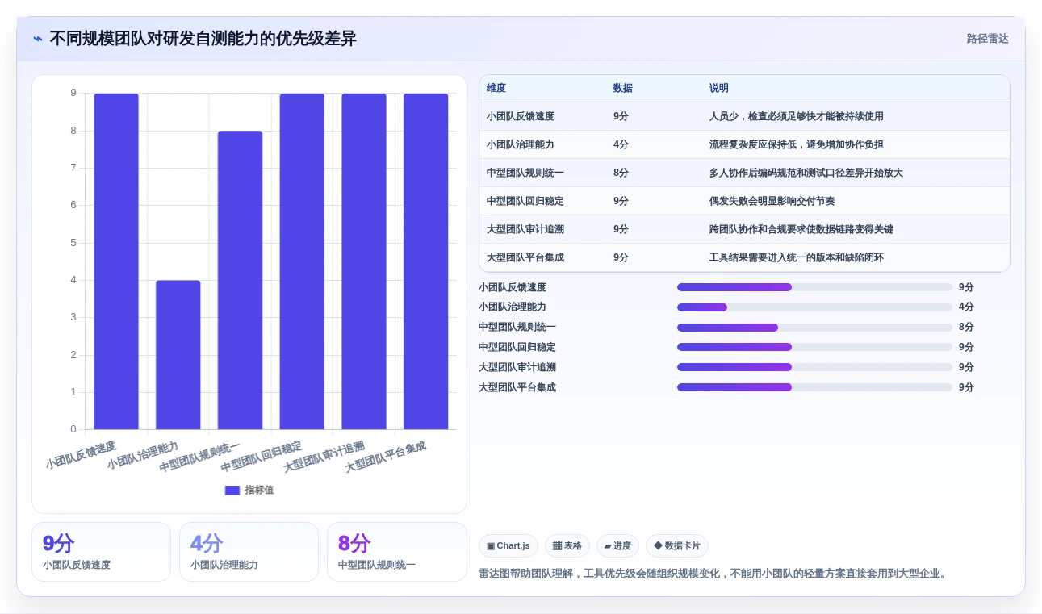This screenshot has width=1042, height=614.
Task: Click the 说明 column header
Action: click(719, 88)
